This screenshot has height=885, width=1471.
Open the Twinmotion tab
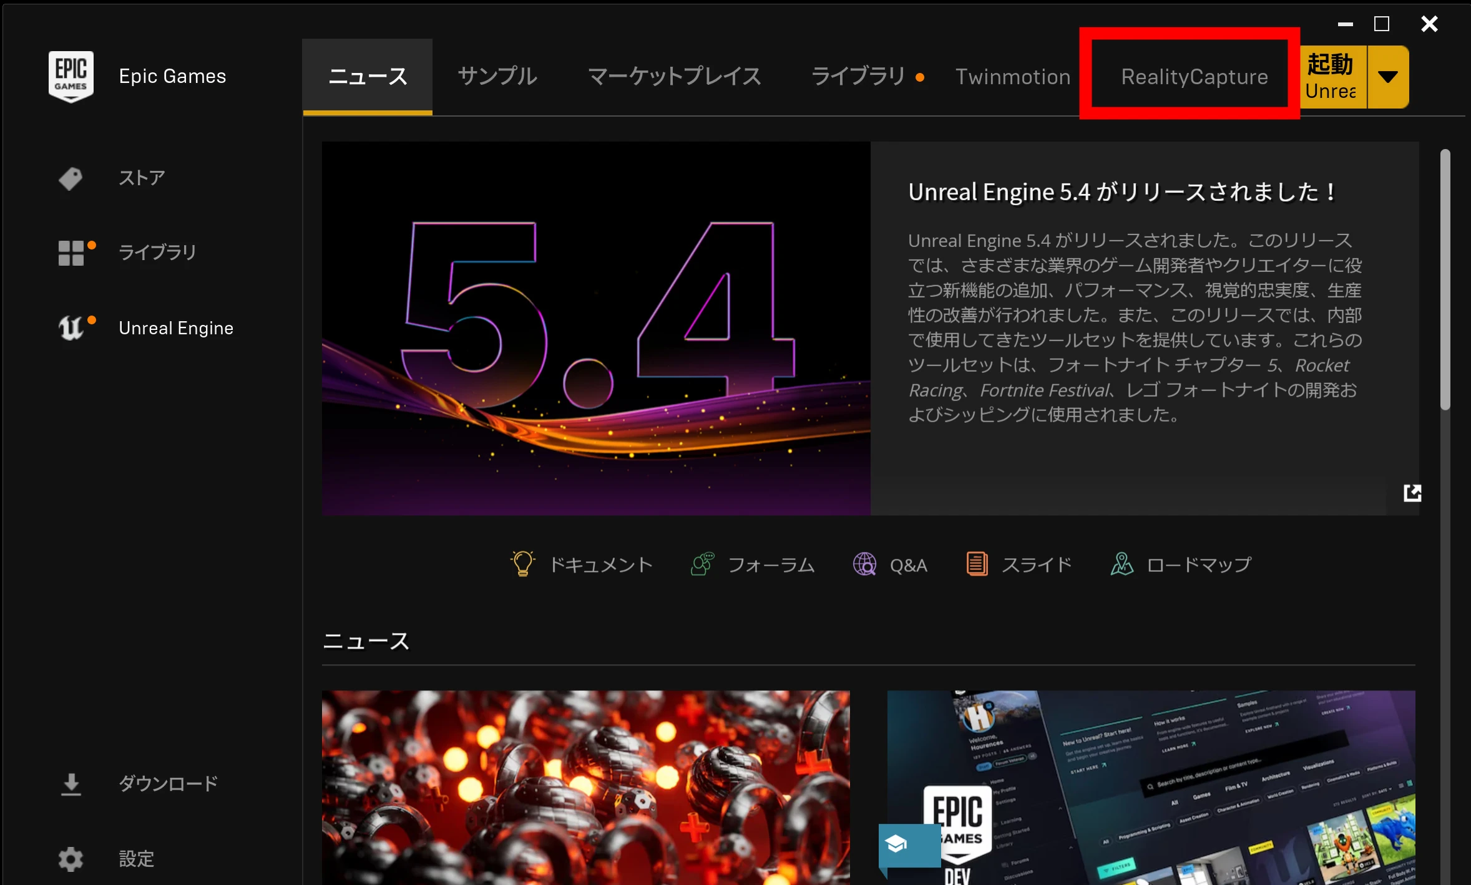click(1012, 77)
